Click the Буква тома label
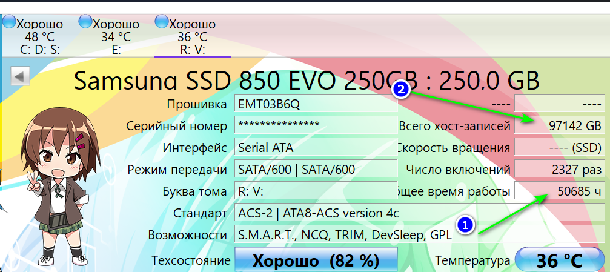 point(195,191)
